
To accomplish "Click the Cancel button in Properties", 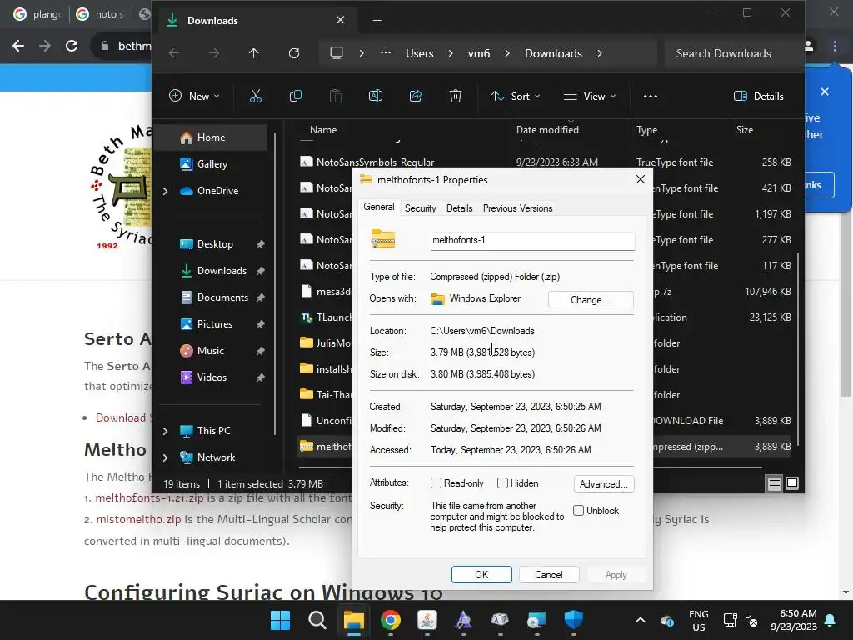I will coord(548,575).
